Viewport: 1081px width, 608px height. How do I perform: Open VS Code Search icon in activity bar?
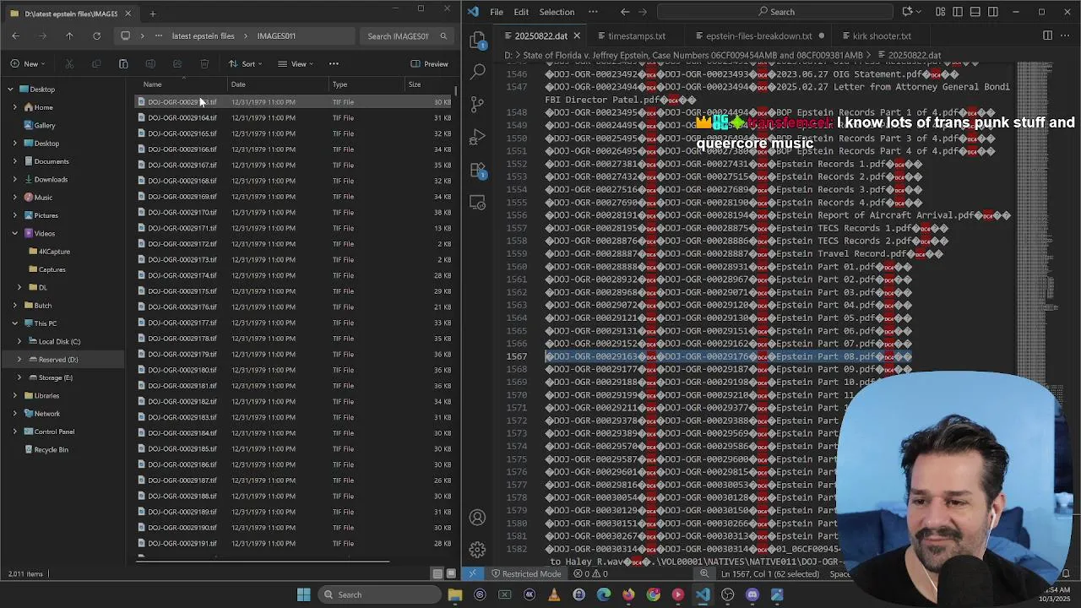pos(478,72)
